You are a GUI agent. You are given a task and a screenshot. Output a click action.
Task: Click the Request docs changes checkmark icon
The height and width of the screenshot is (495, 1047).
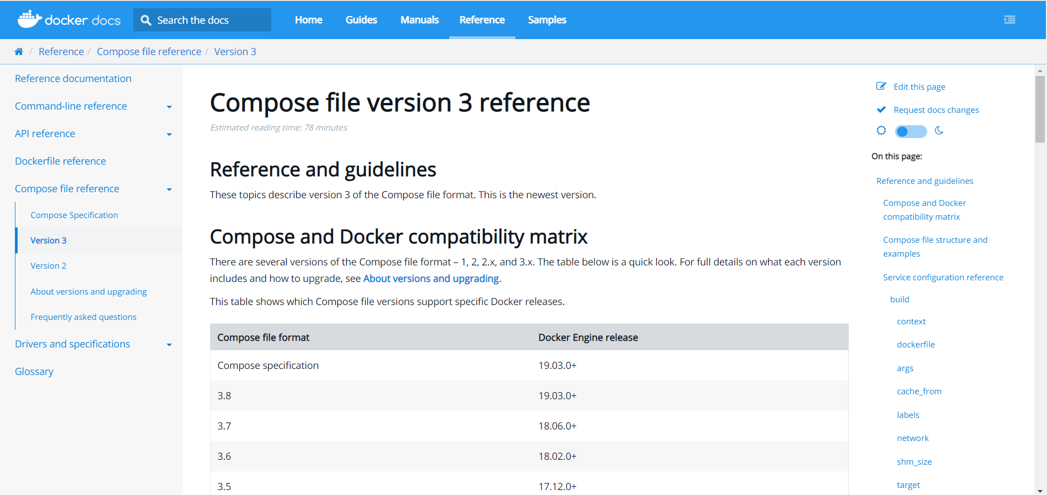(x=881, y=110)
